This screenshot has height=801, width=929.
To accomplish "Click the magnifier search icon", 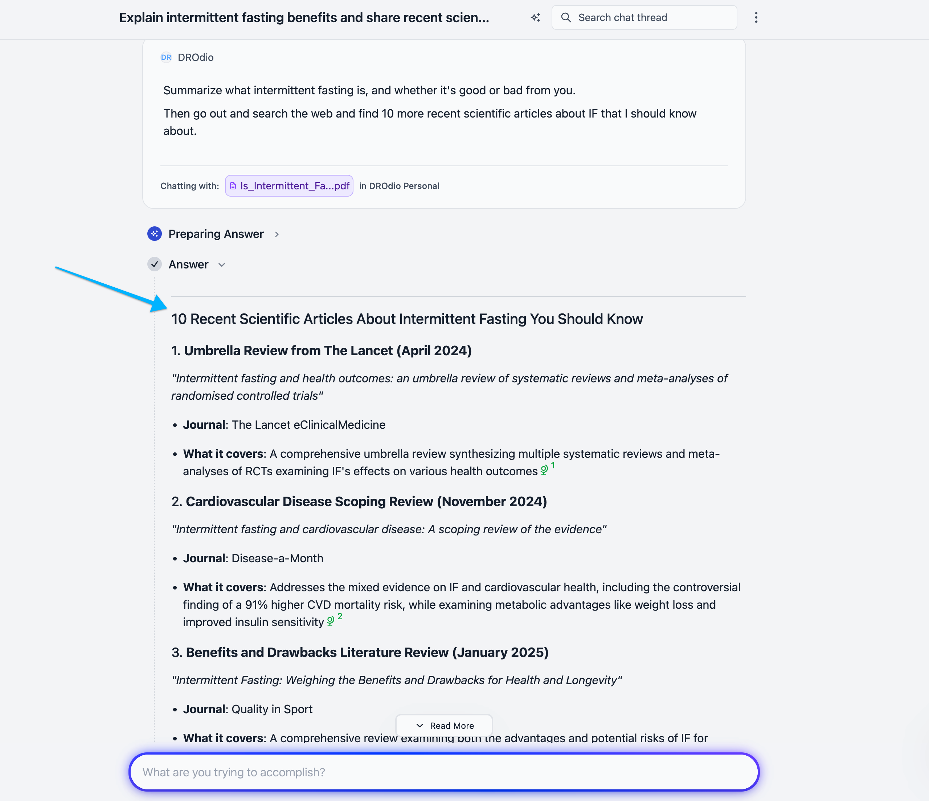I will coord(566,17).
